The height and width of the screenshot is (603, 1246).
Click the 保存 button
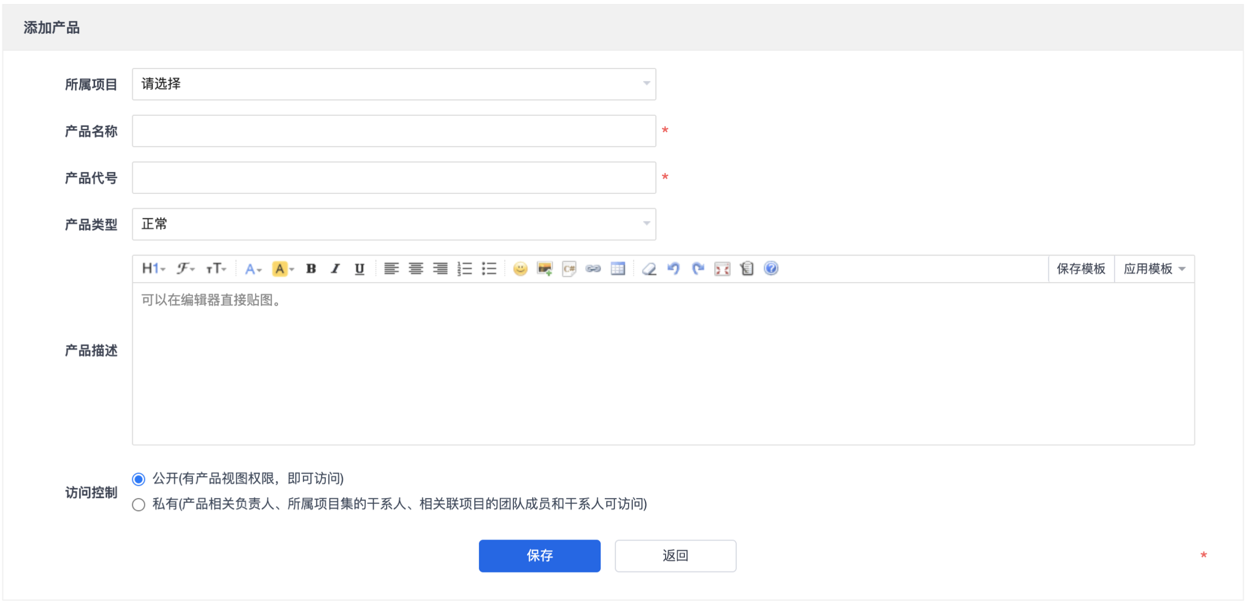pyautogui.click(x=539, y=556)
